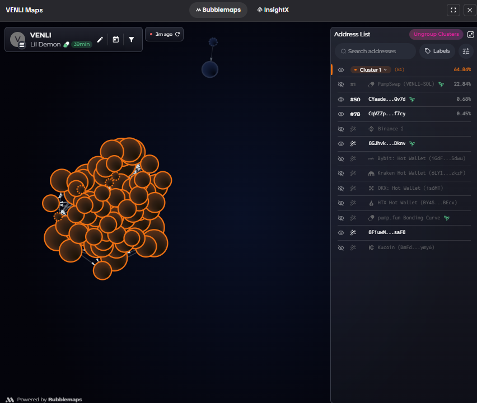Select address text 8FiuwM...saF8

pyautogui.click(x=387, y=232)
